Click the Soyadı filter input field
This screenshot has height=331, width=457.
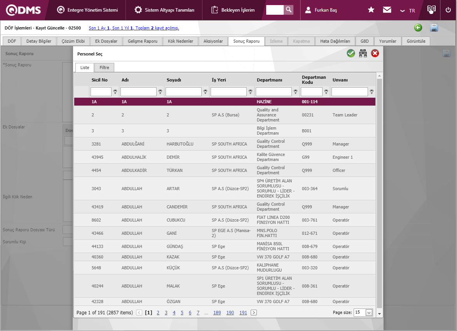click(183, 92)
